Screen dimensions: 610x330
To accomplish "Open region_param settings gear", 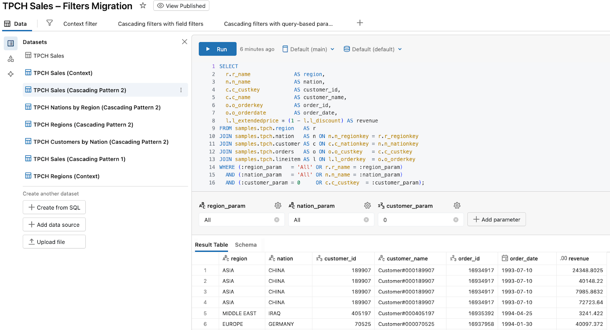I will coord(278,206).
